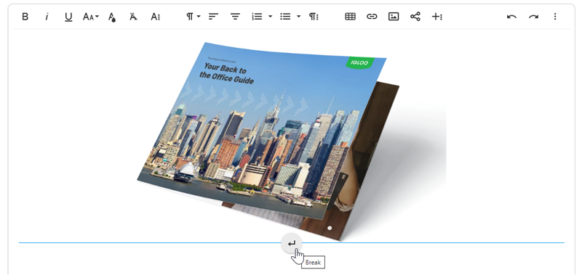
Task: Insert a table
Action: point(350,17)
